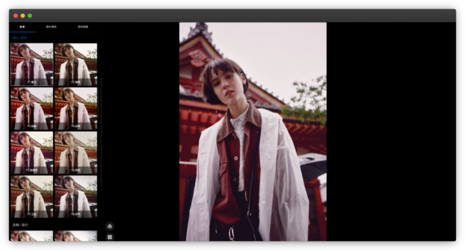Open the third tab of the filter panel
The height and width of the screenshot is (250, 465).
pyautogui.click(x=83, y=26)
